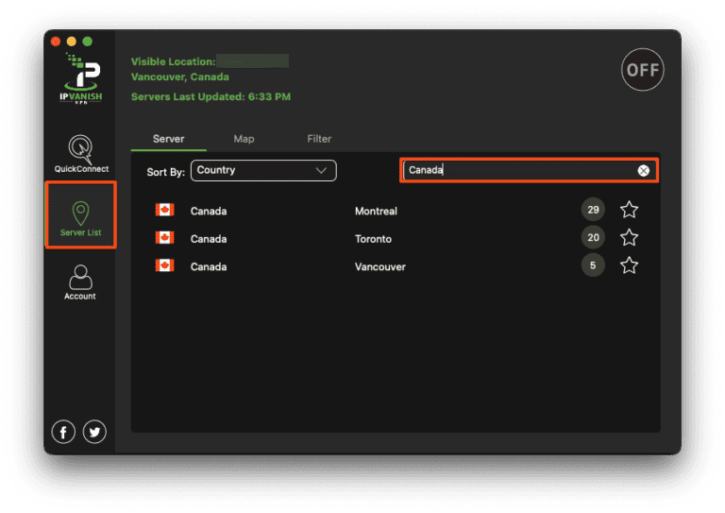Open the Server List section
The image size is (725, 513).
[x=80, y=215]
